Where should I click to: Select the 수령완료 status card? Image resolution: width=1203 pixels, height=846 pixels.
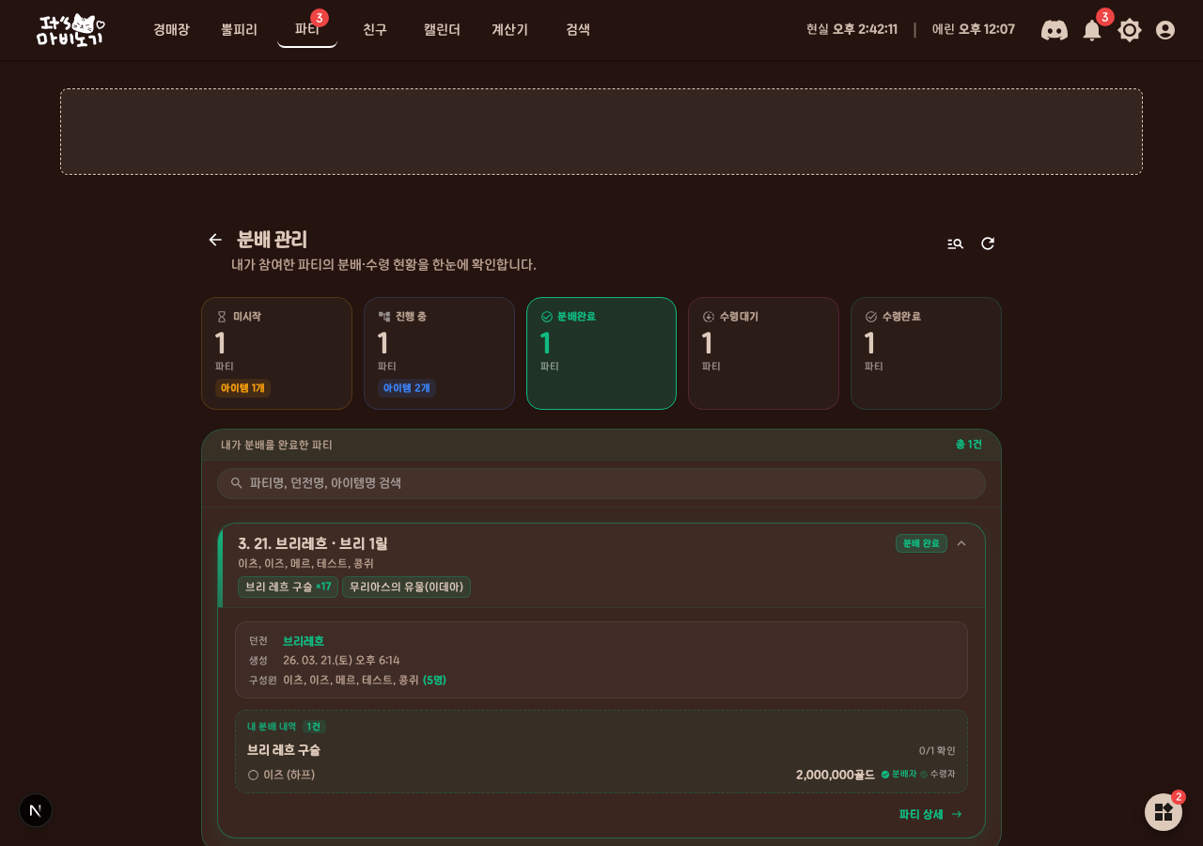click(x=926, y=353)
